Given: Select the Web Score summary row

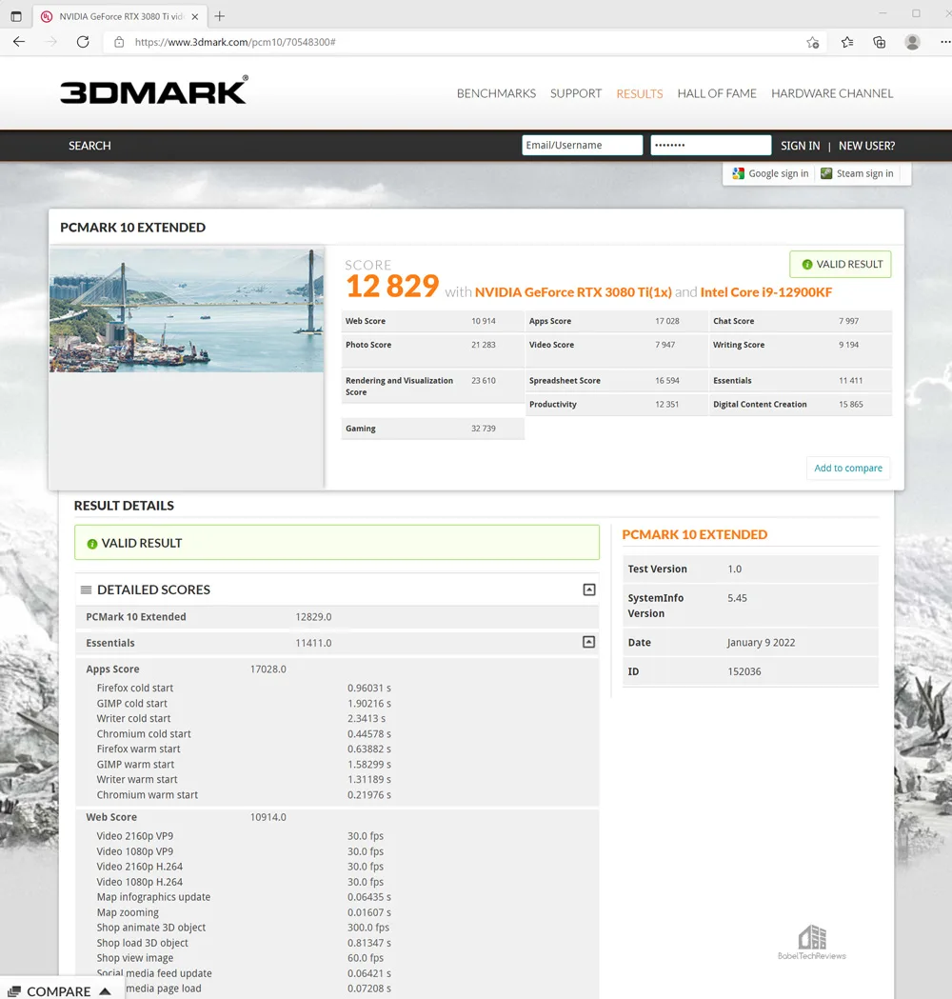Looking at the screenshot, I should (432, 321).
